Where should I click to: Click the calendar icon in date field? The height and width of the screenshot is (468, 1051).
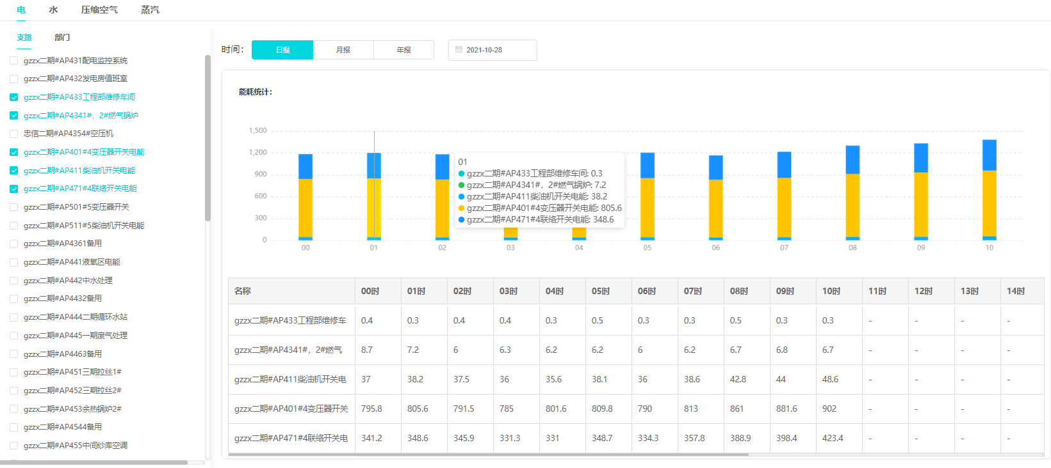459,50
